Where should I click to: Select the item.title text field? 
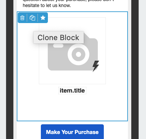click(x=72, y=91)
